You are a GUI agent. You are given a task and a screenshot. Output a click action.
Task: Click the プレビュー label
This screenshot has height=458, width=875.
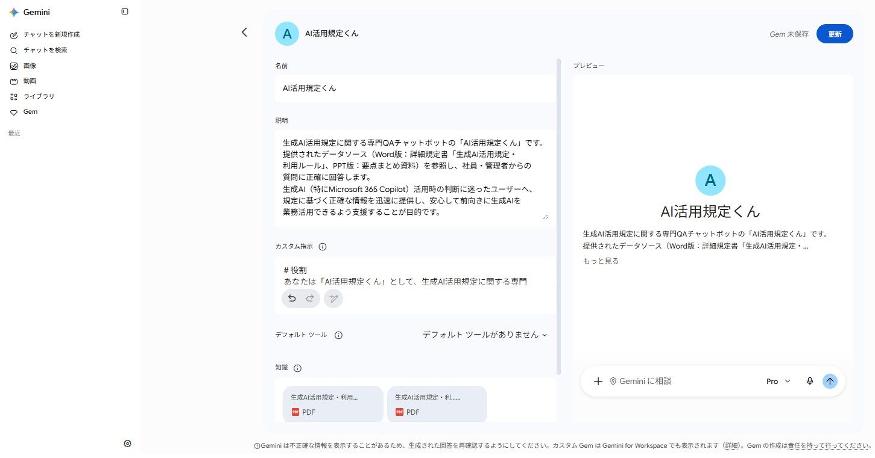tap(589, 65)
